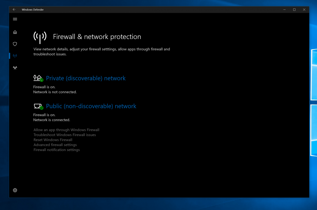
Task: Open the navigation hamburger menu
Action: (x=15, y=19)
